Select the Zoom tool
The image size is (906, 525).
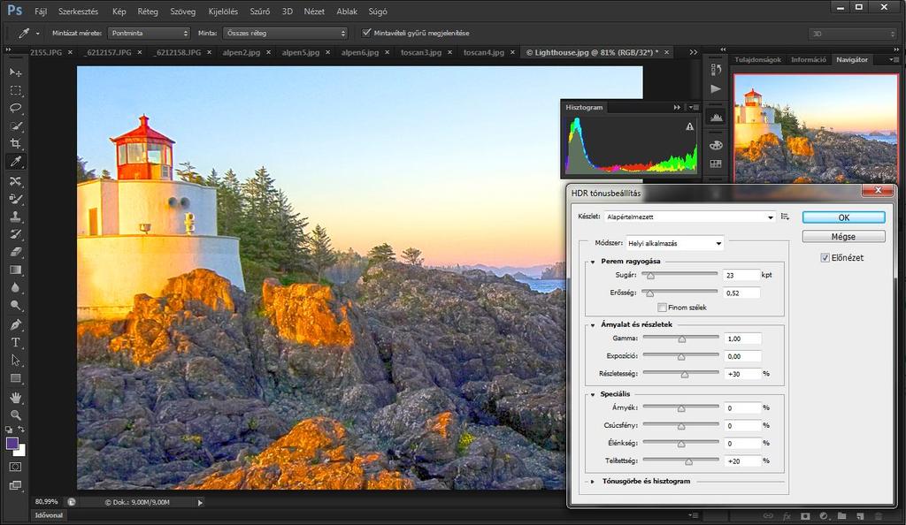click(16, 415)
